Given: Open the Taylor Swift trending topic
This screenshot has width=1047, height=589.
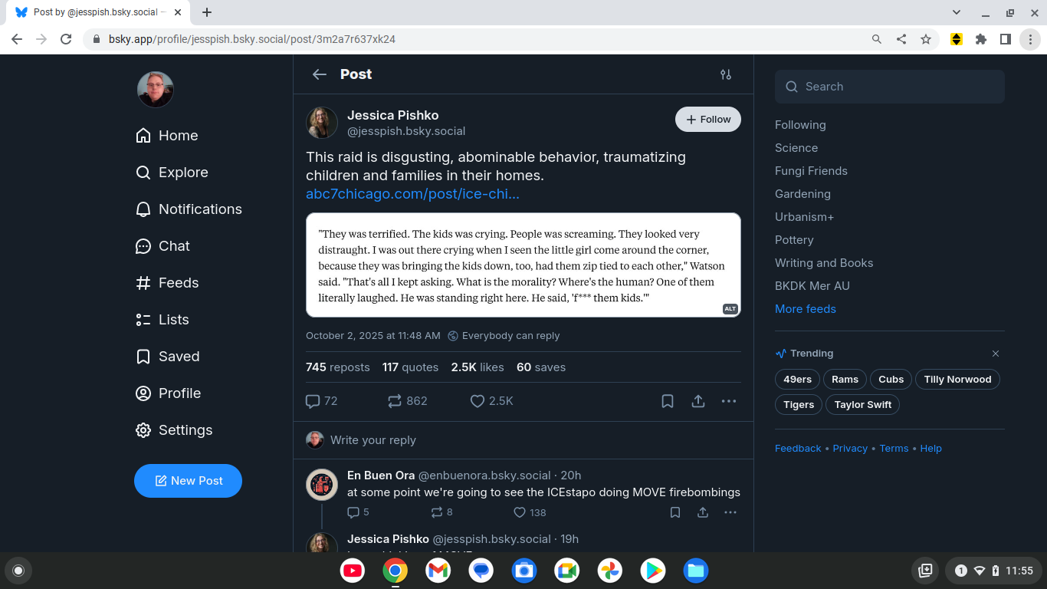Looking at the screenshot, I should point(862,405).
